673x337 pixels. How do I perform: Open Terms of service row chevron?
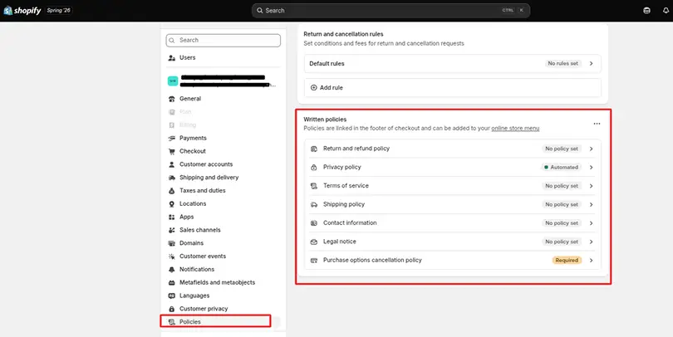point(591,186)
